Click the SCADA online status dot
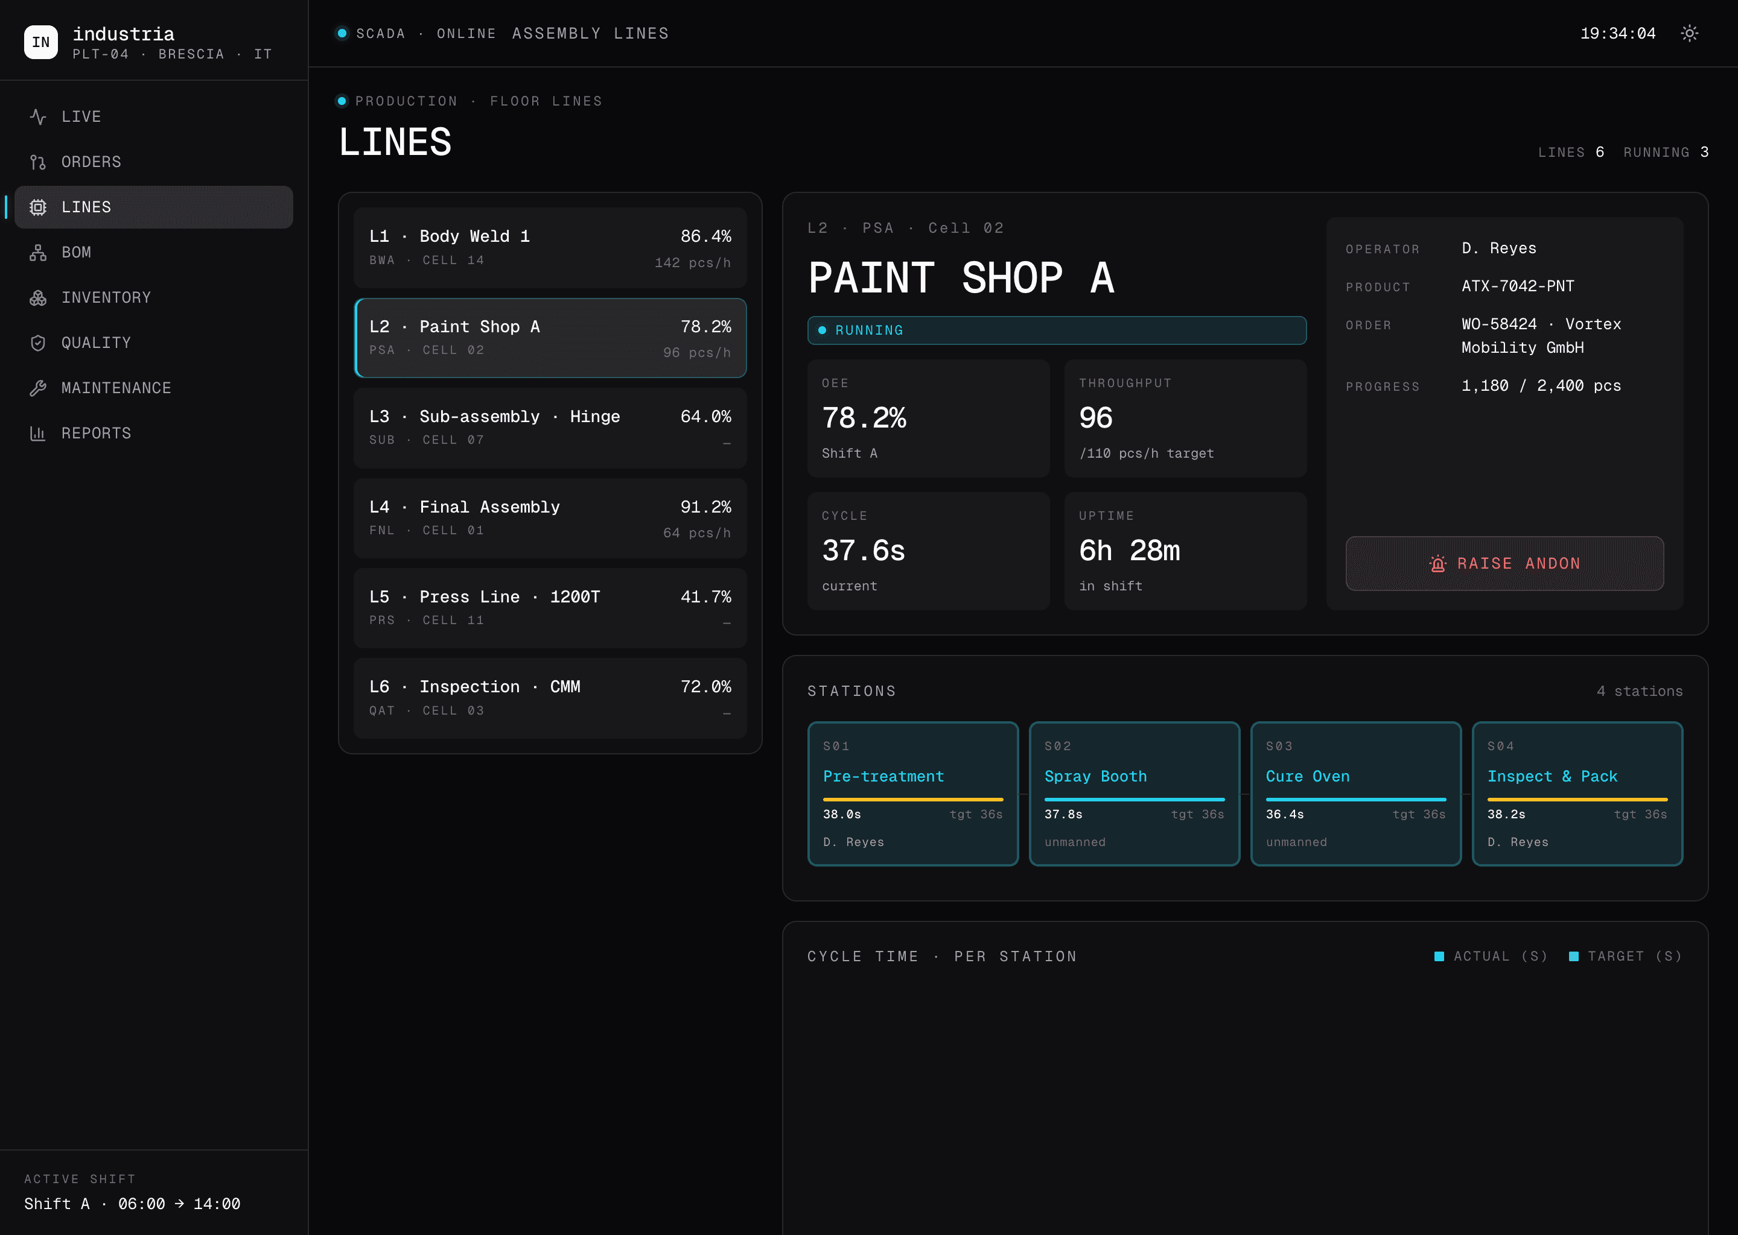Viewport: 1738px width, 1235px height. 342,33
